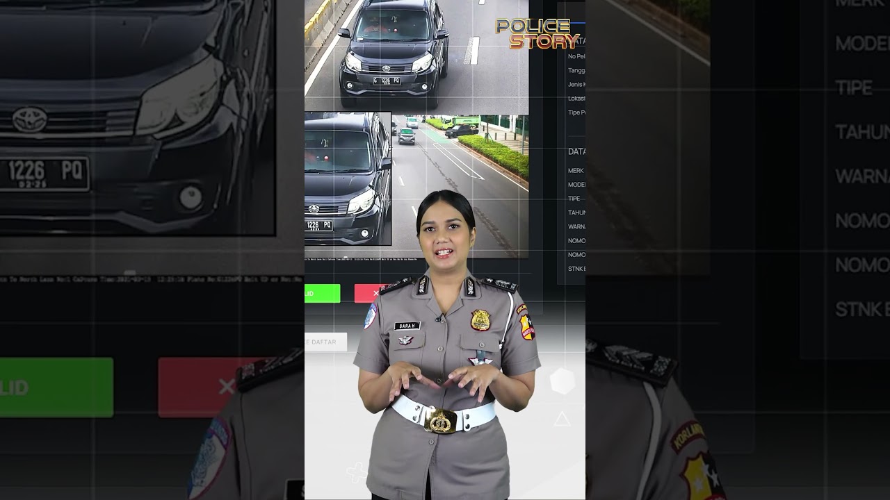Click the 'Lokasi' label in the upper data panel
Image resolution: width=890 pixels, height=500 pixels.
point(576,99)
